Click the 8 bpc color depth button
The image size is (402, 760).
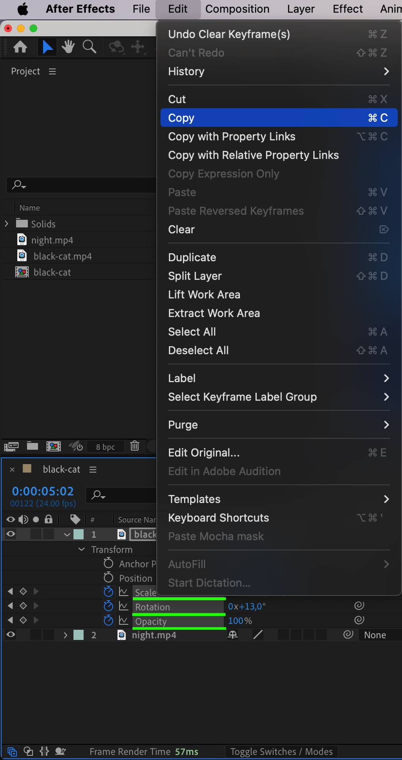point(105,447)
